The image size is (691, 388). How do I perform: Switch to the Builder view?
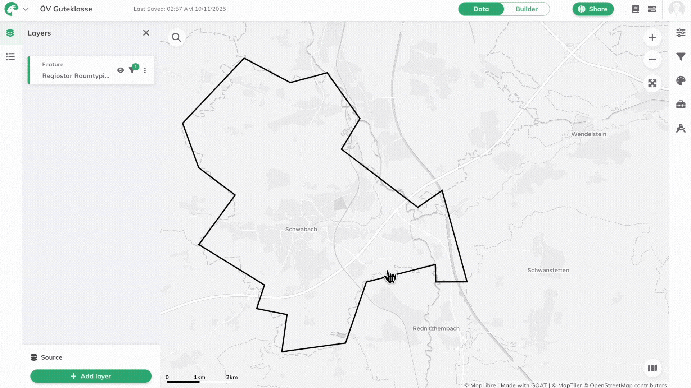click(x=527, y=9)
